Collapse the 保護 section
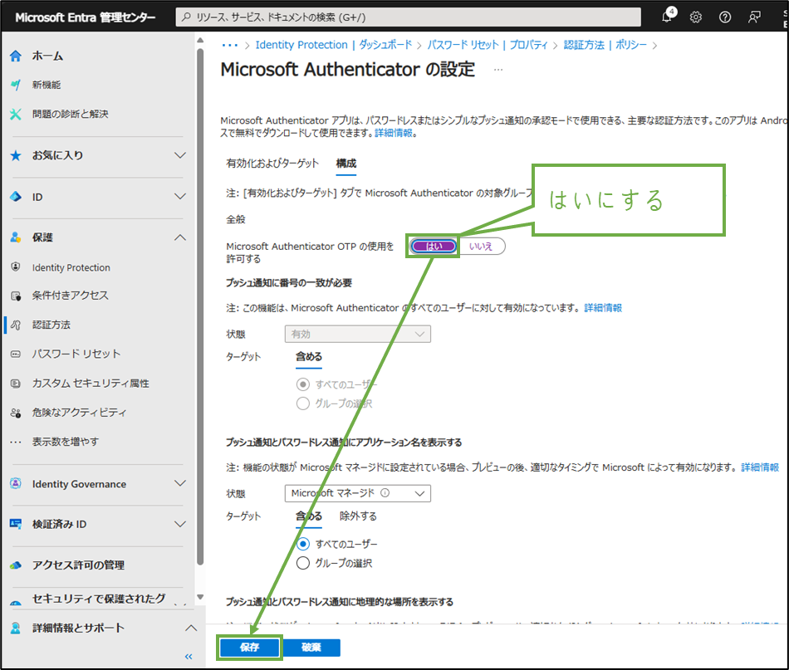The image size is (789, 670). pos(180,237)
